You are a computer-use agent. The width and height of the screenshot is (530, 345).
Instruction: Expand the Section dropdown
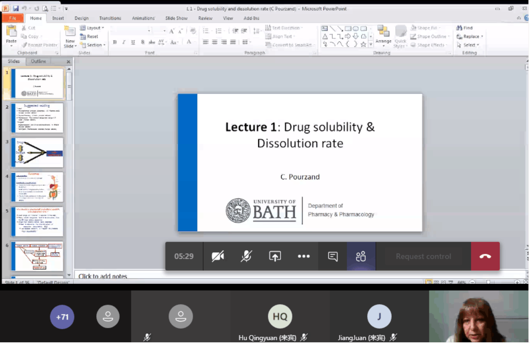point(93,45)
